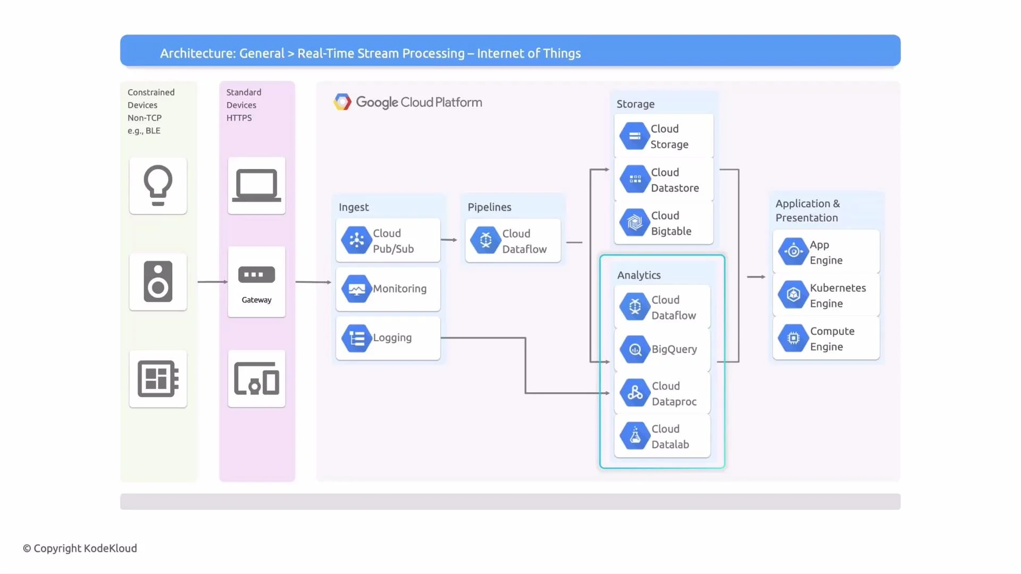The width and height of the screenshot is (1021, 574).
Task: Click the Cloud Datalab flask icon
Action: coord(635,436)
